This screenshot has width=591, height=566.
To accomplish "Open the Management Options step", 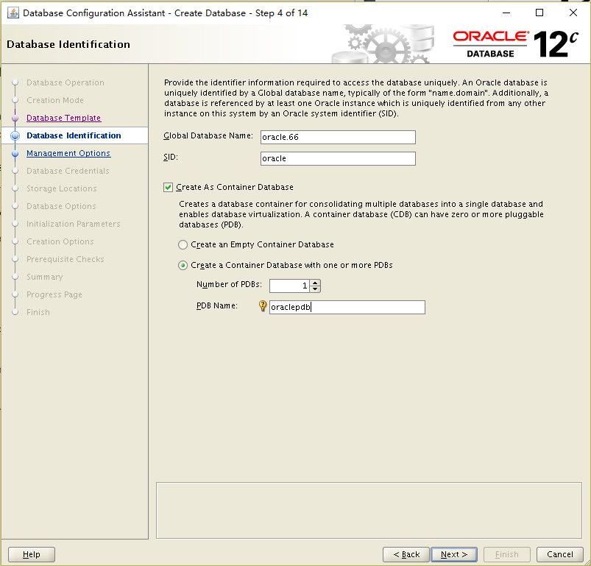I will [x=68, y=153].
